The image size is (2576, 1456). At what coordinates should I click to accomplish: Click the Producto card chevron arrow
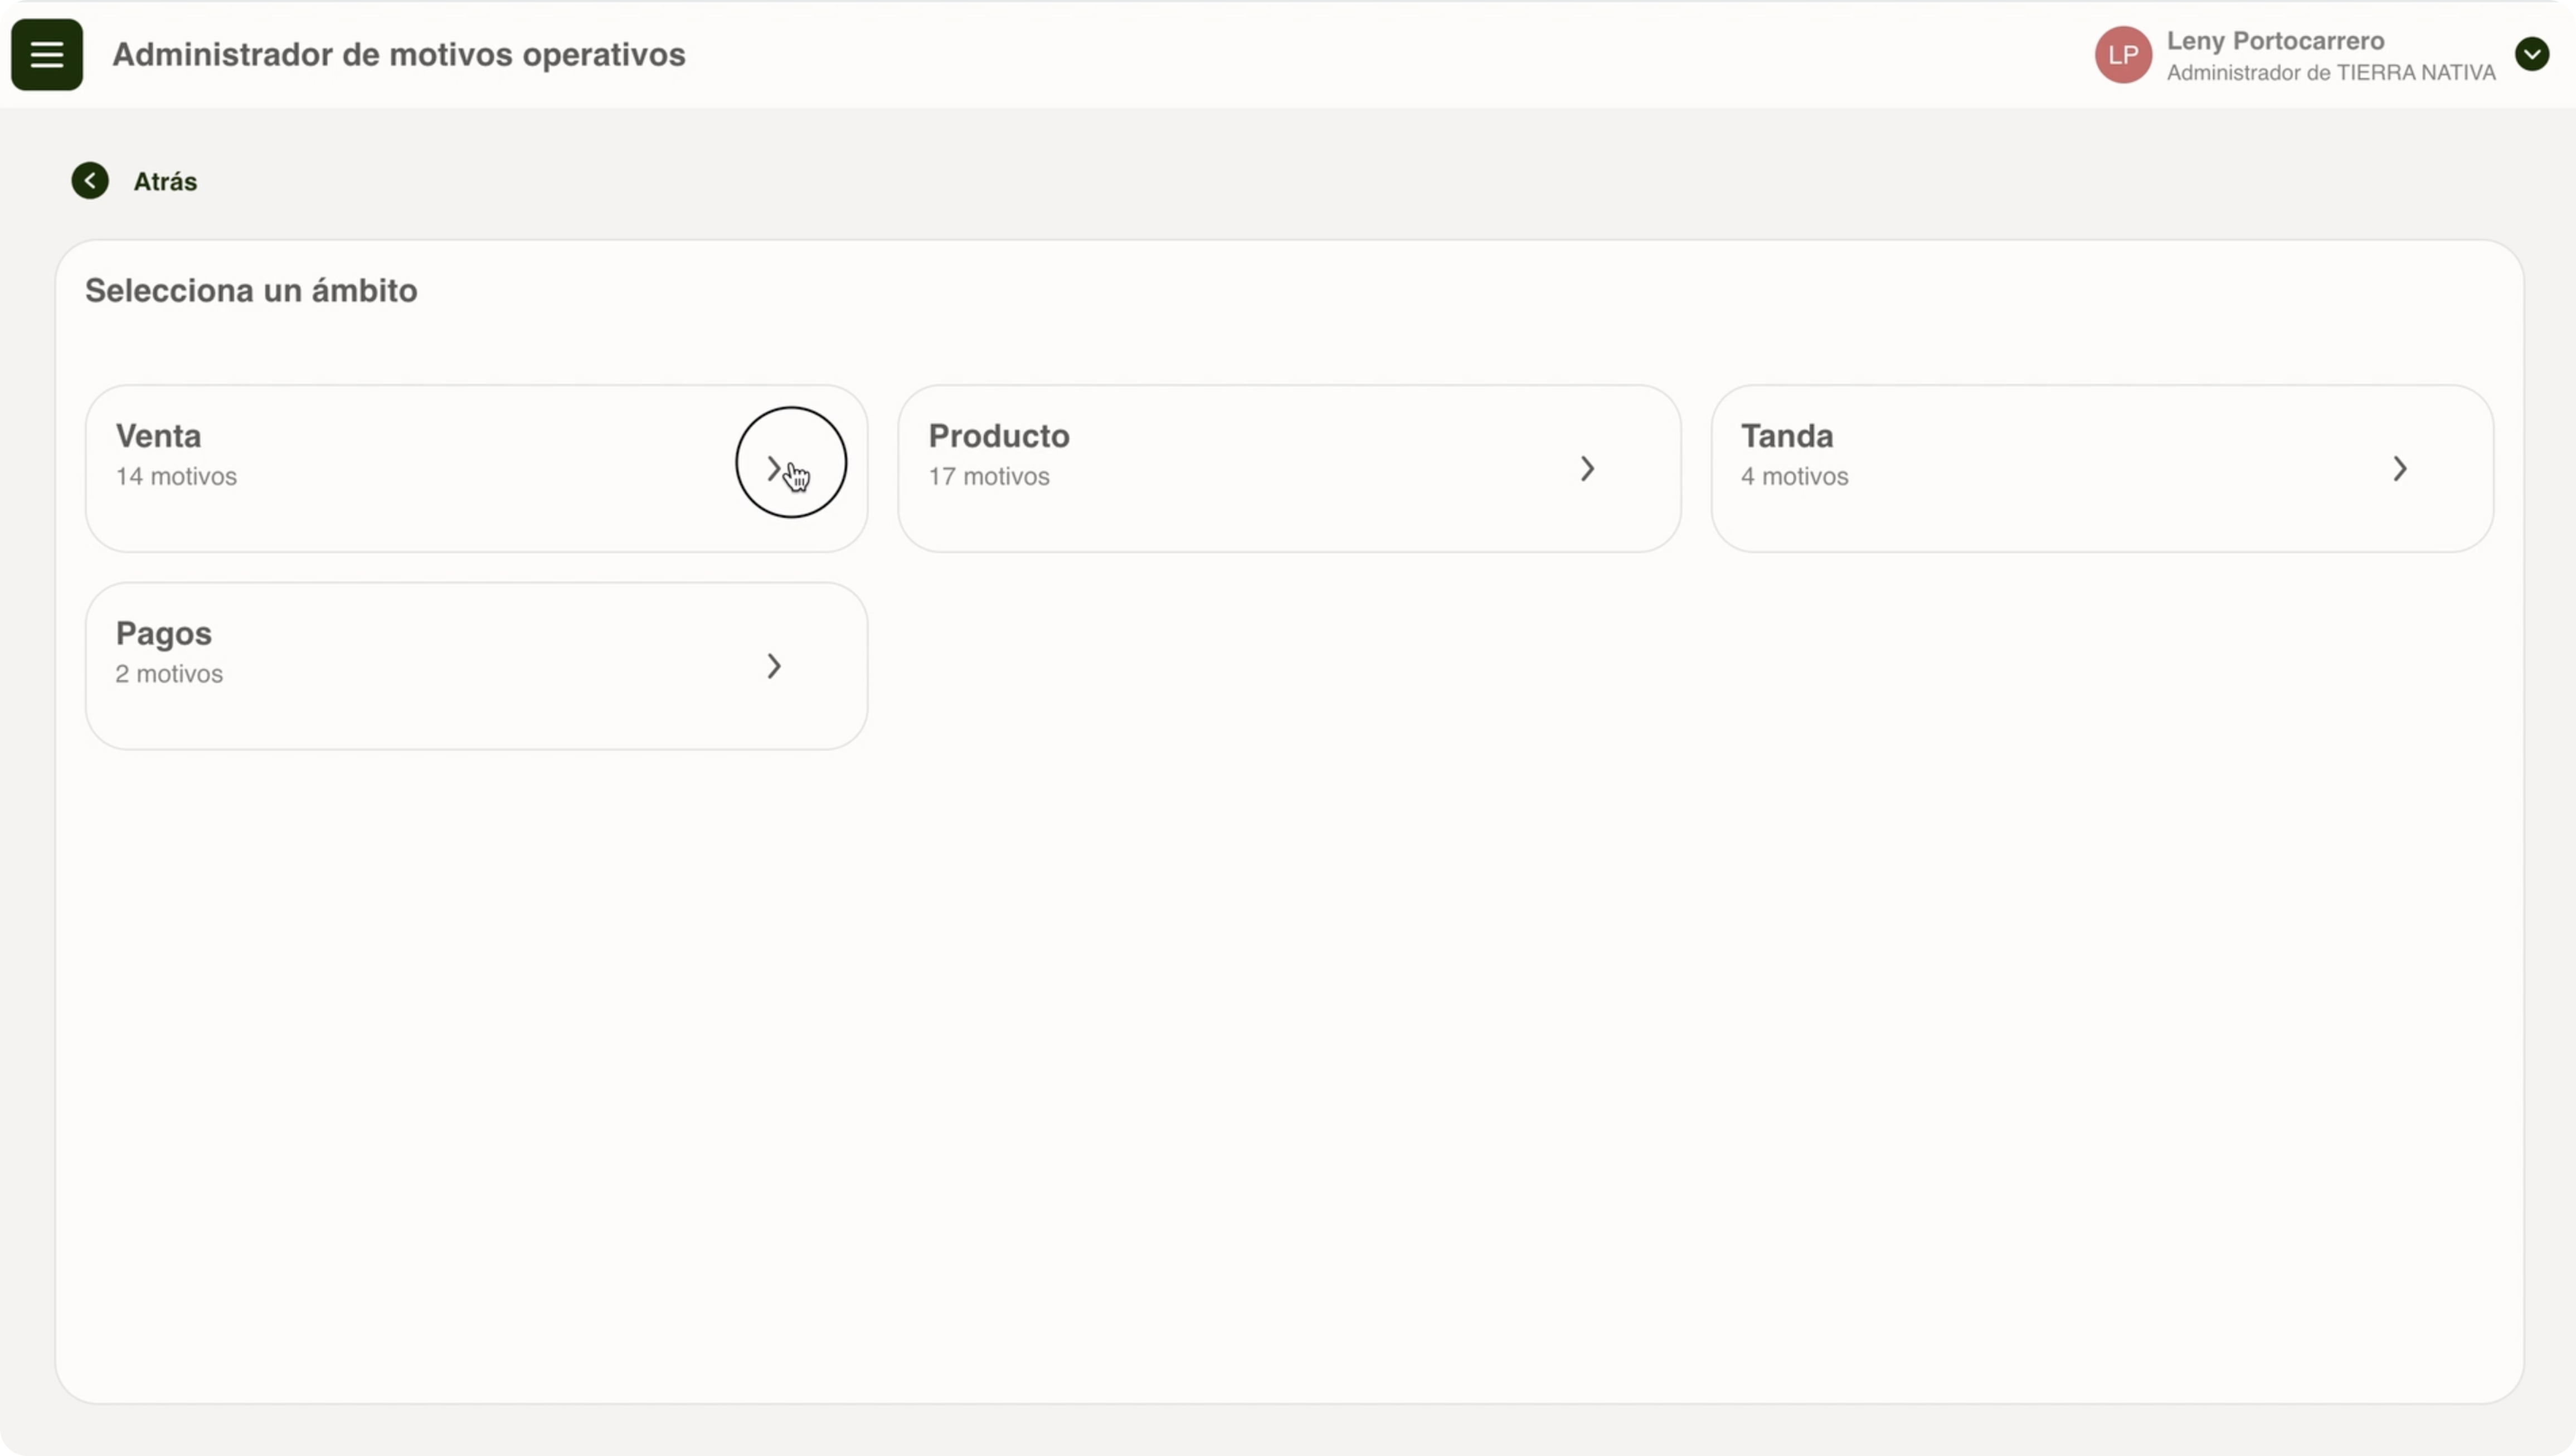point(1587,468)
